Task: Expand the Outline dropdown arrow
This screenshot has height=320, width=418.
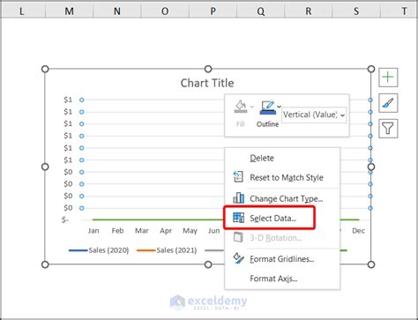Action: click(x=279, y=107)
